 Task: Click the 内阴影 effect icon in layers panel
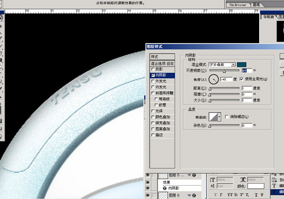point(165,188)
